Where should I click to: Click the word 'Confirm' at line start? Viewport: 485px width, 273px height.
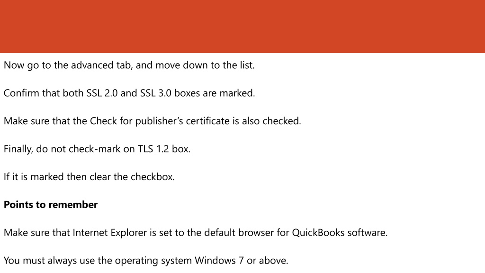click(x=21, y=93)
